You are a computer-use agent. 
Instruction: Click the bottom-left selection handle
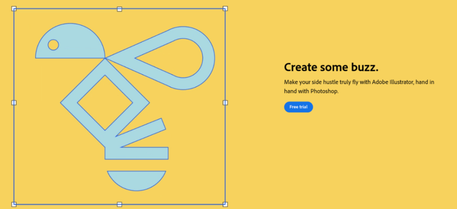14,204
